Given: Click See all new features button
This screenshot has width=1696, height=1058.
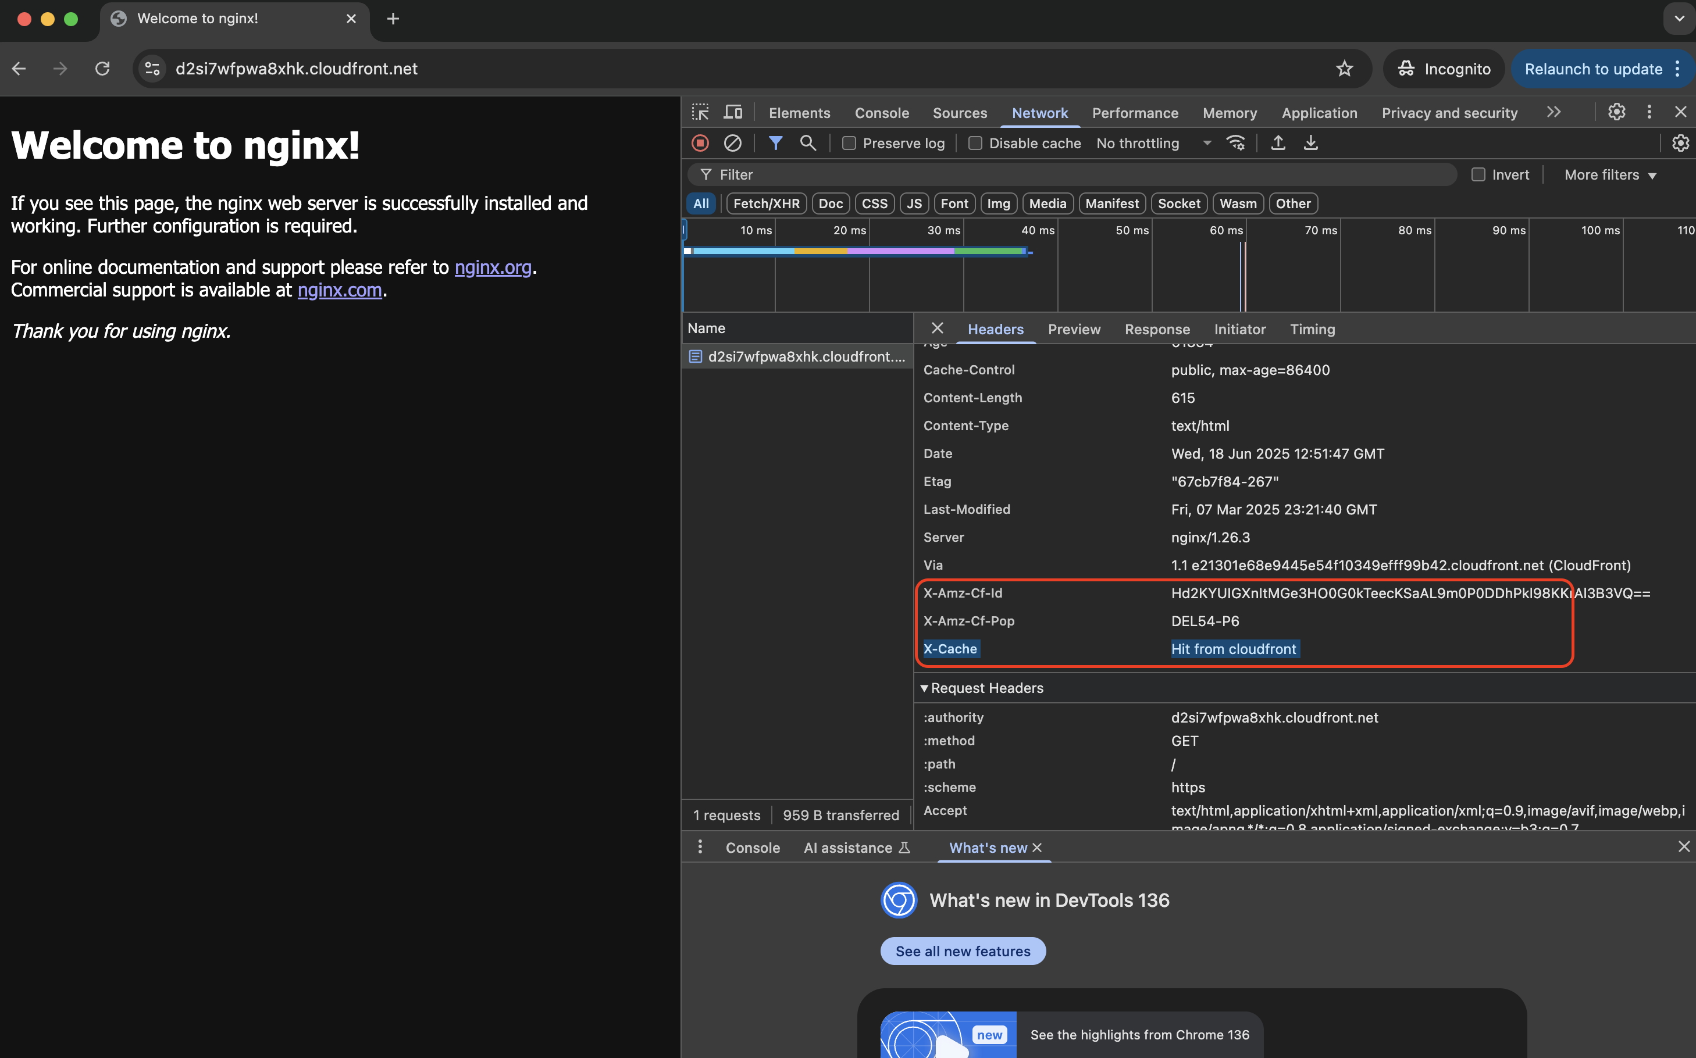Looking at the screenshot, I should [x=963, y=951].
